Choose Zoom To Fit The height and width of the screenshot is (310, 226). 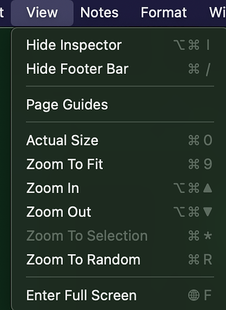[120, 164]
